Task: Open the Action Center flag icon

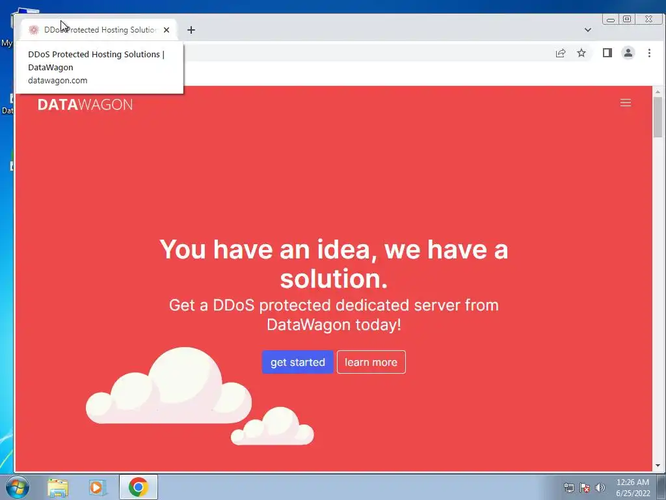Action: tap(585, 488)
